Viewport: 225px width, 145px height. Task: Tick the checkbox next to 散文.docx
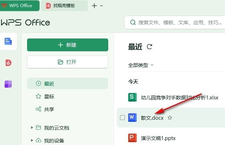coord(122,118)
